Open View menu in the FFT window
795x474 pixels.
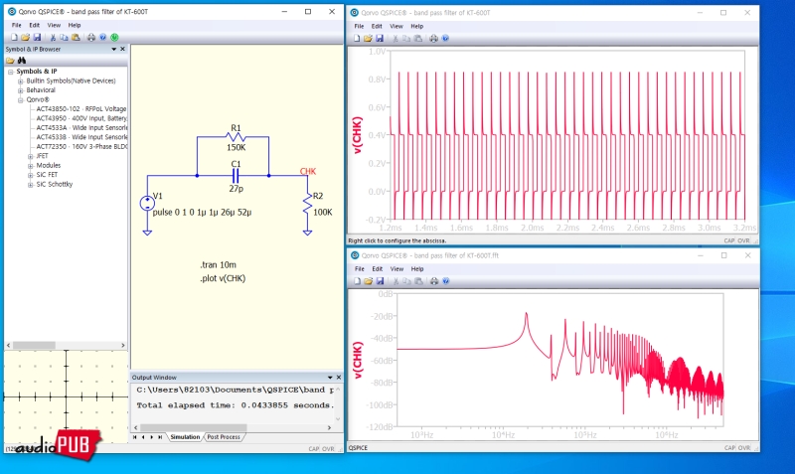tap(397, 268)
